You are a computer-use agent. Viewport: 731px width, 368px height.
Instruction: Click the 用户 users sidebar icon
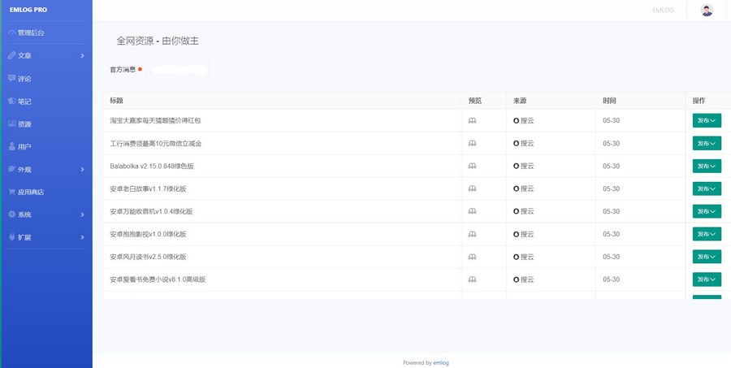point(11,147)
